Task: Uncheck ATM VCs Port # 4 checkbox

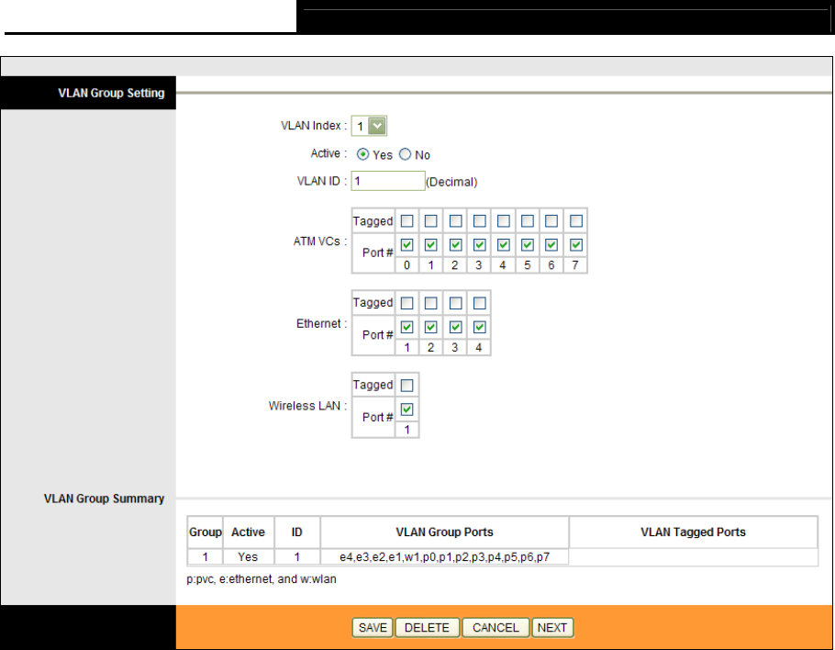Action: [x=503, y=245]
